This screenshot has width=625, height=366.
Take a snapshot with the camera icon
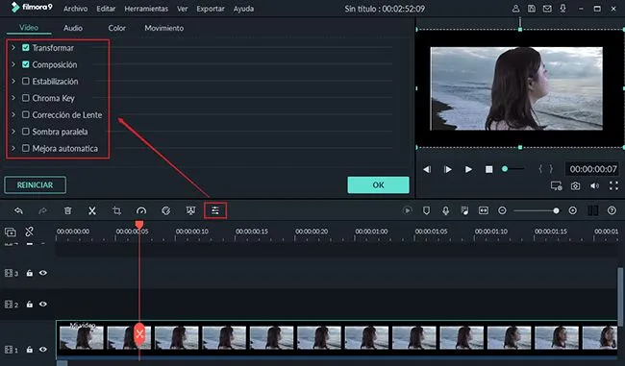pos(575,186)
